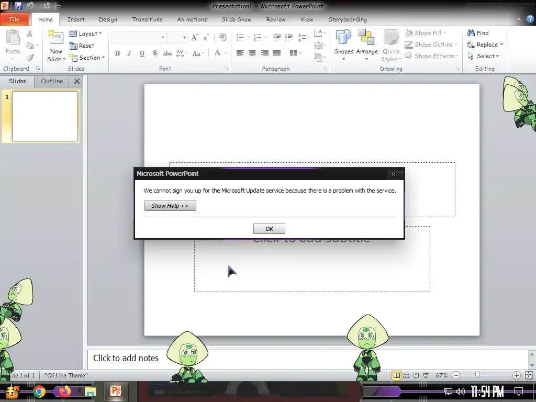Click the Numbering list icon
Viewport: 536px width, 402px height.
pyautogui.click(x=258, y=37)
